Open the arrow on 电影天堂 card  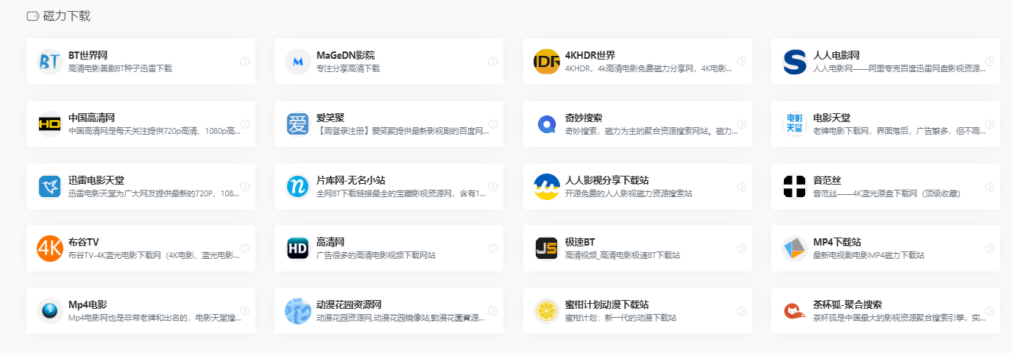click(990, 124)
